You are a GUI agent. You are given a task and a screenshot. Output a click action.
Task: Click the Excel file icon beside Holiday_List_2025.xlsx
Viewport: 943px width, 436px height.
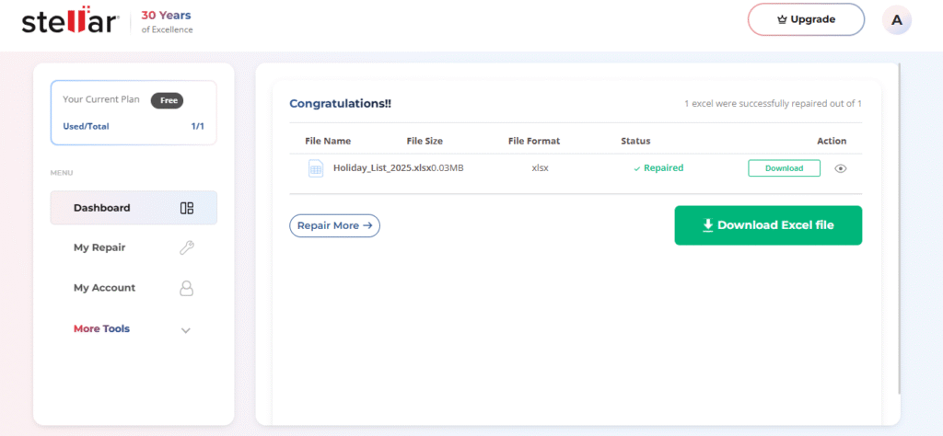pos(316,168)
